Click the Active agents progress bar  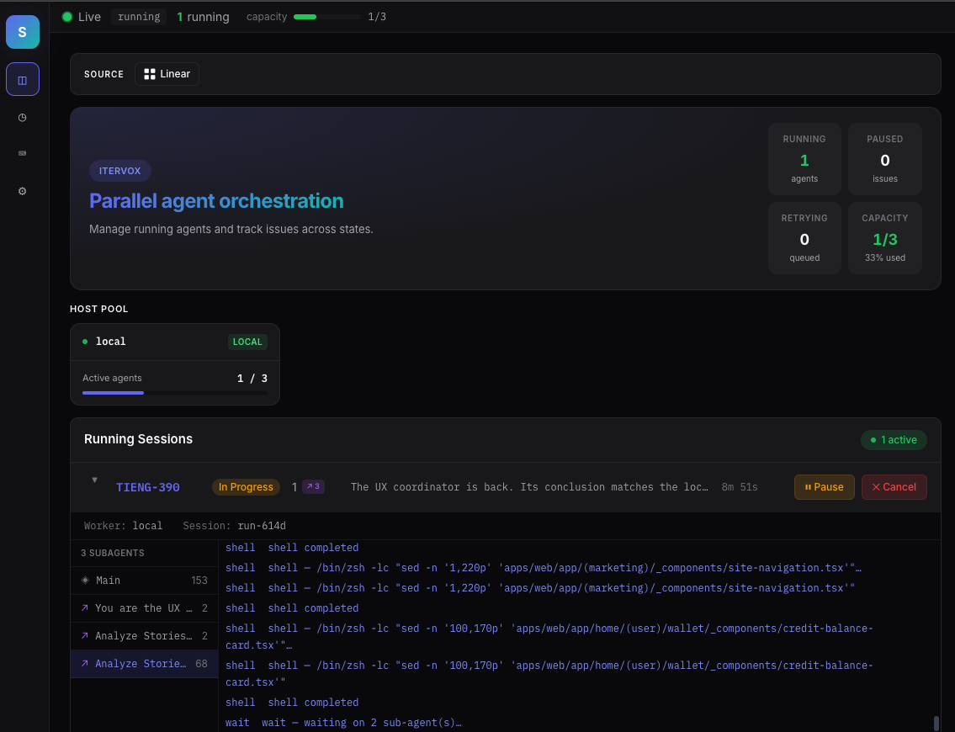click(x=175, y=393)
